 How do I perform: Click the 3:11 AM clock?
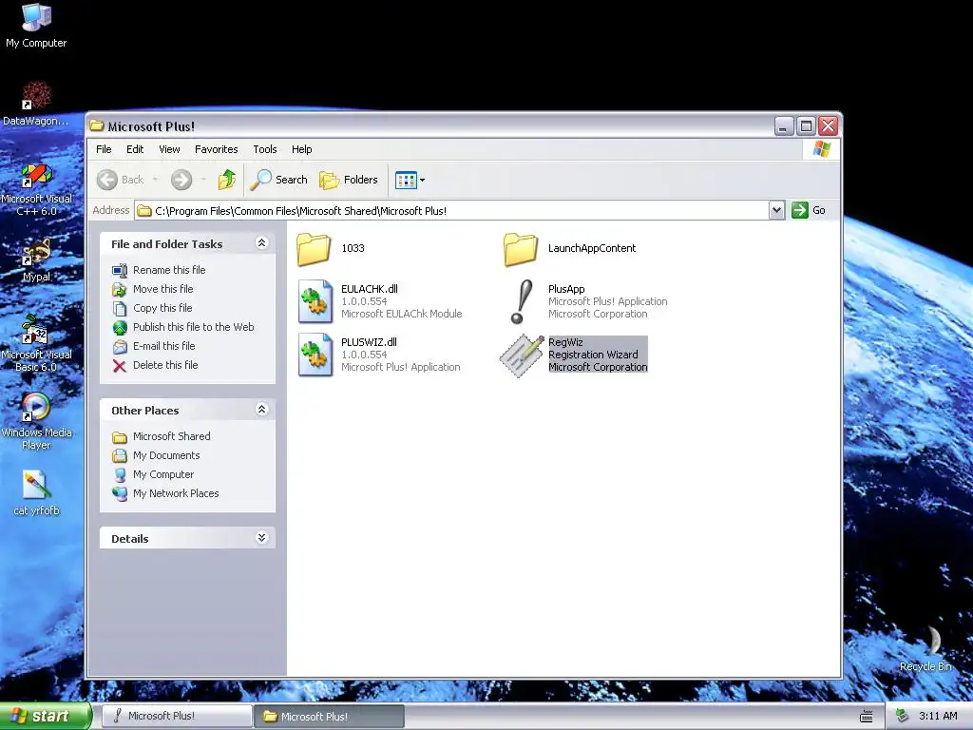pyautogui.click(x=938, y=717)
